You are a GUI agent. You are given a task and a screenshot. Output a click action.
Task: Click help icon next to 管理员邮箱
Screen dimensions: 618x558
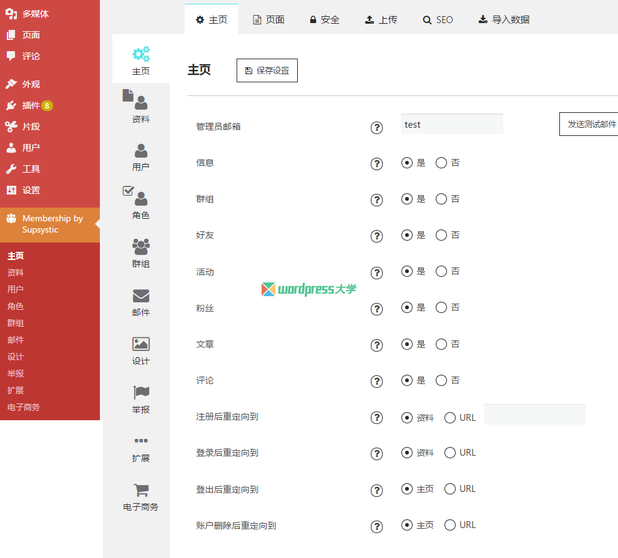tap(376, 127)
